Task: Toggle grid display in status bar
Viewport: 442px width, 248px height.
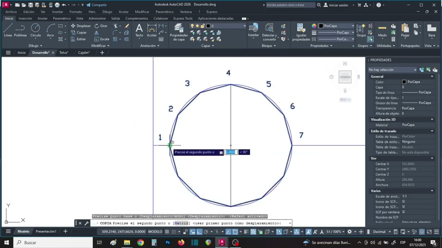Action: pos(167,232)
